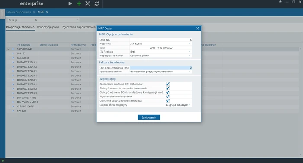Close the Tablica planowania tab

[x=34, y=12]
